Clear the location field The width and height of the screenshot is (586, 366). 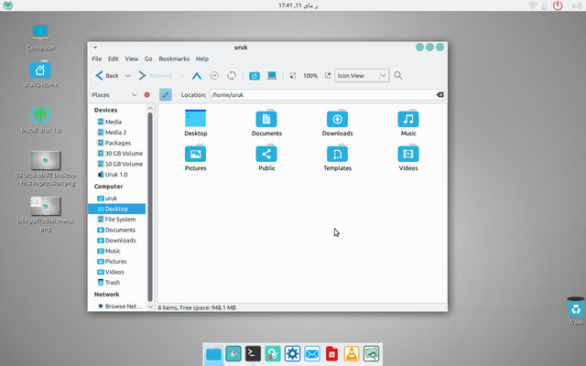(439, 95)
